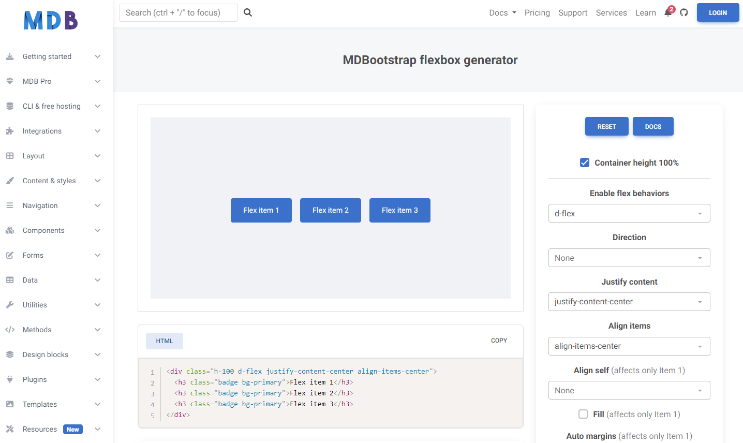This screenshot has height=443, width=743.
Task: Focus the search input field
Action: coord(178,13)
